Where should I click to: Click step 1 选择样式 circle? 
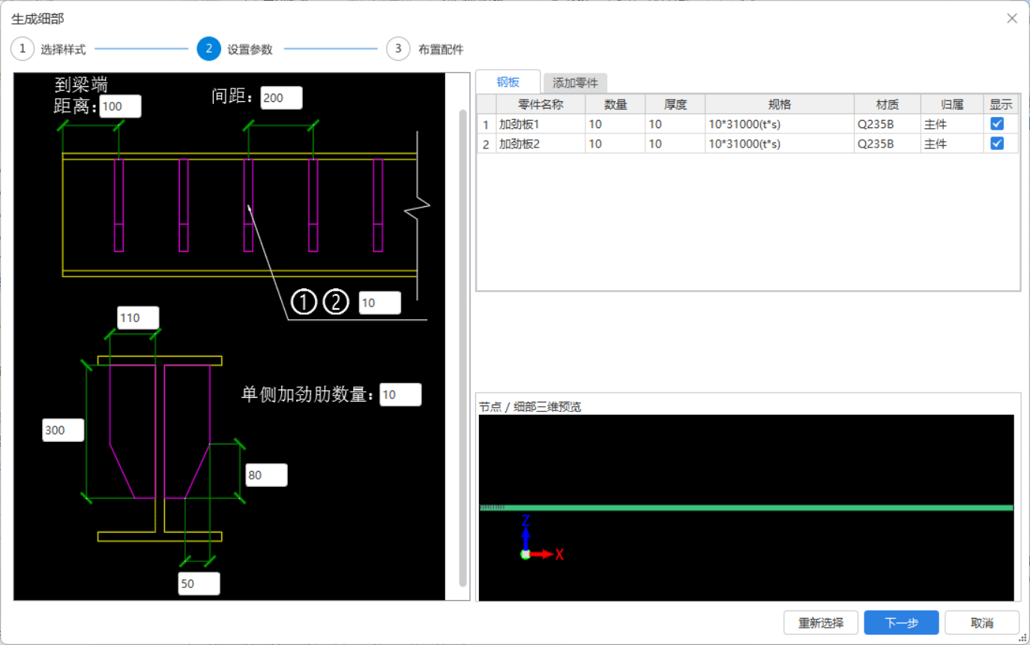click(22, 49)
